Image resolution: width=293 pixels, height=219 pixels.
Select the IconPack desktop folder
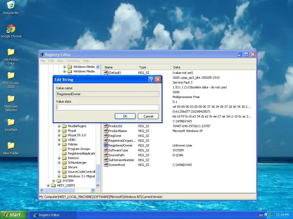coord(11,125)
